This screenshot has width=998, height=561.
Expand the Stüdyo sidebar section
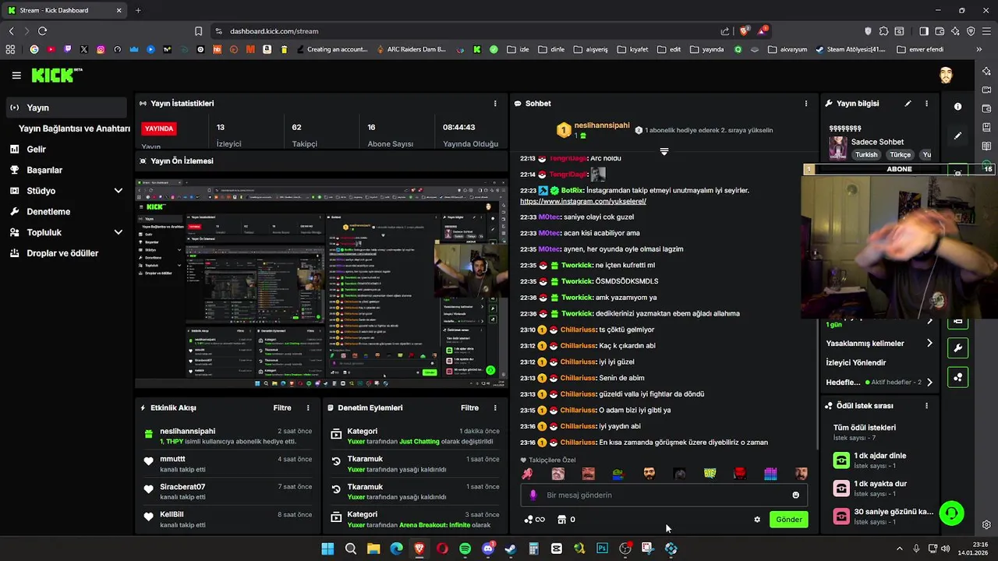(65, 191)
